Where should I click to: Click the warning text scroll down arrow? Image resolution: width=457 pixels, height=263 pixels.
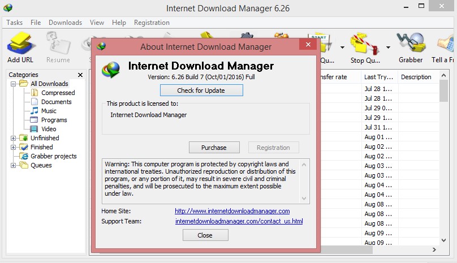click(304, 199)
